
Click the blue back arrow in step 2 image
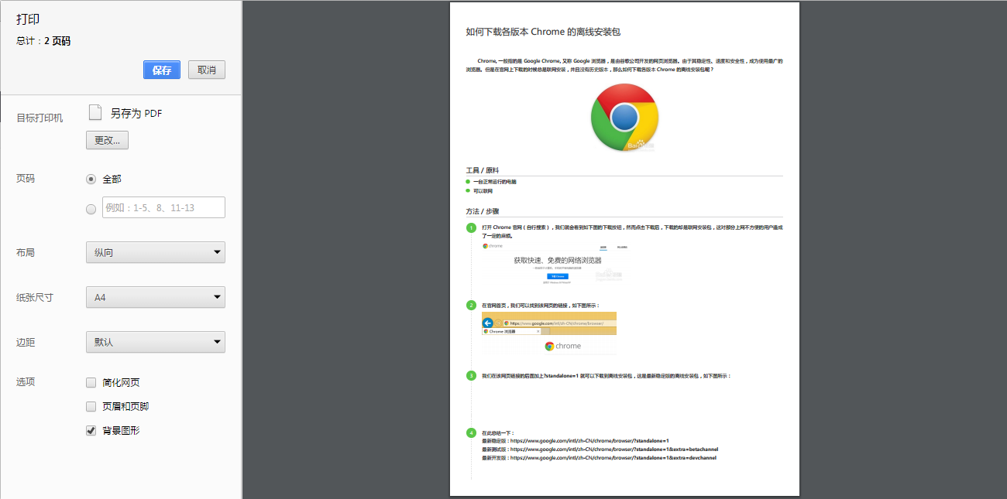click(488, 323)
